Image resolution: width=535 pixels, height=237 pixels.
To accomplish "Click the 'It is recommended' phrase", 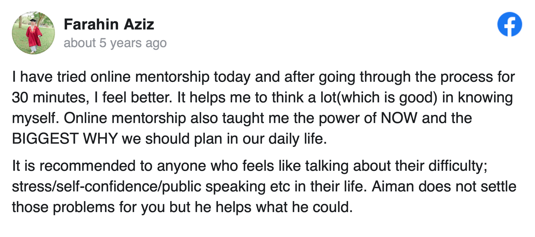I will pos(72,166).
